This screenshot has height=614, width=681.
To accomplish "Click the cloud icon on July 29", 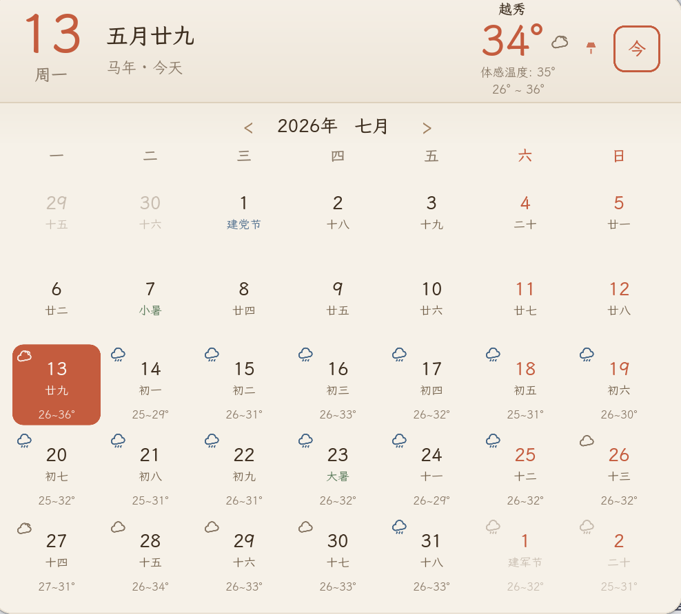I will (212, 527).
